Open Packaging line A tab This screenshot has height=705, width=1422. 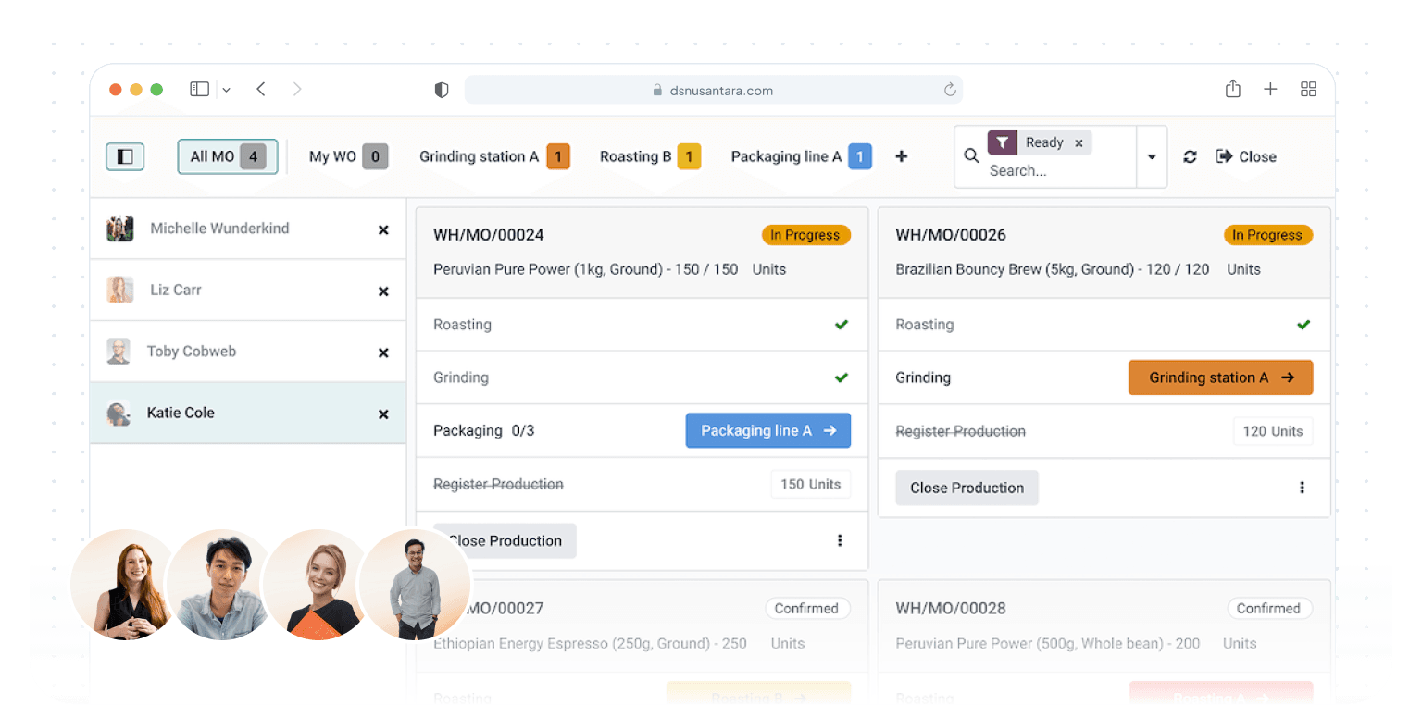tap(801, 156)
